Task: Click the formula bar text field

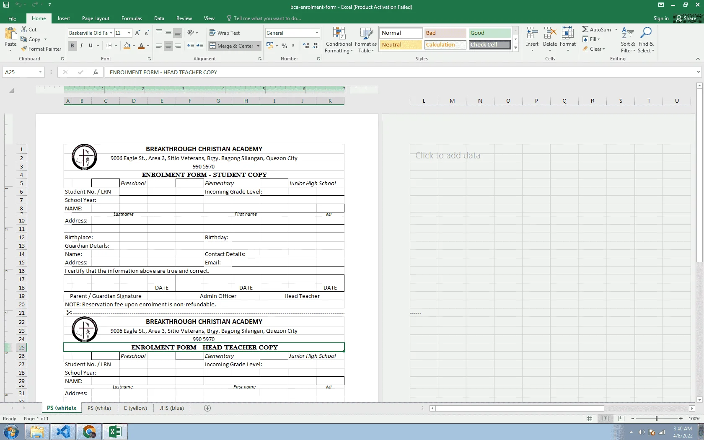Action: pyautogui.click(x=400, y=72)
